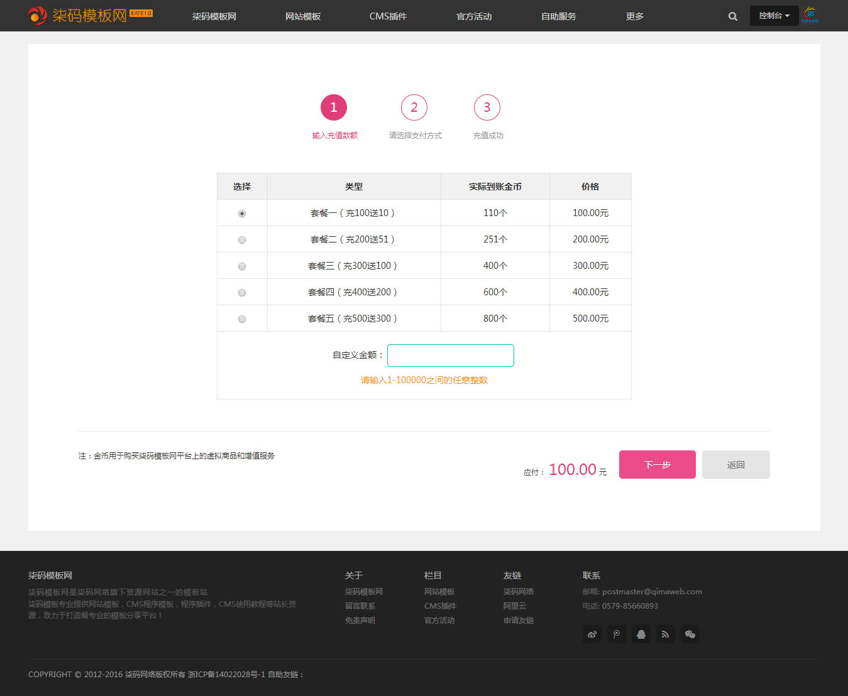Viewport: 848px width, 696px height.
Task: Click the 返回 button
Action: (736, 465)
